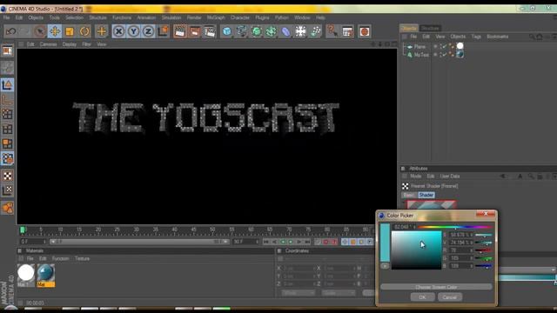This screenshot has height=313, width=557.
Task: Open the spline tools icon
Action: click(x=242, y=31)
